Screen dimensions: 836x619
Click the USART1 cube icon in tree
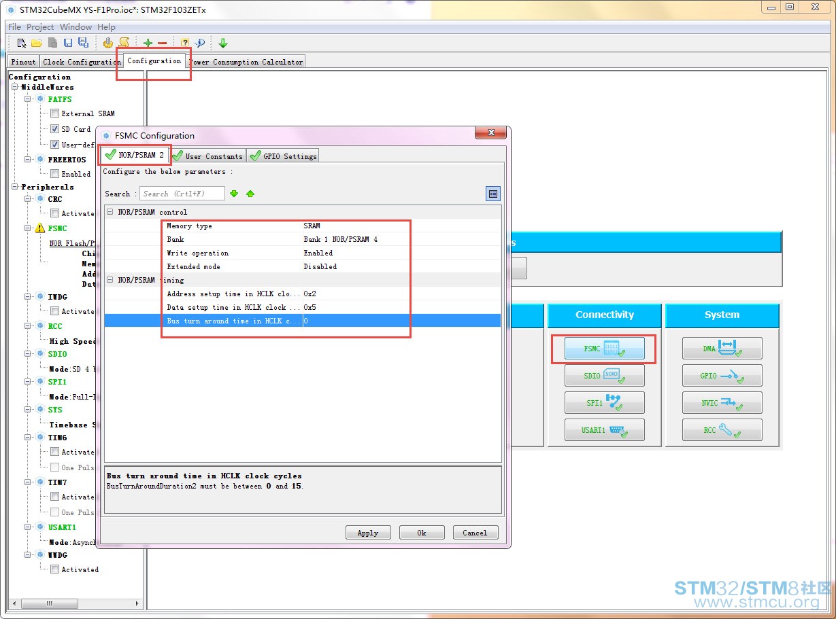point(40,527)
